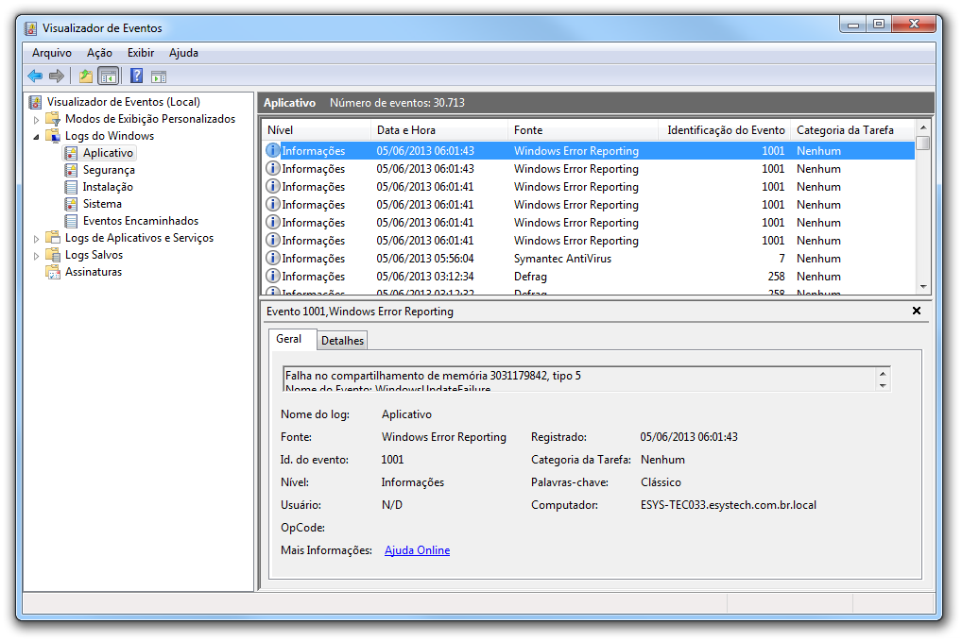Click 'Número de eventos: 30.713' header text
This screenshot has width=962, height=641.
pyautogui.click(x=397, y=102)
